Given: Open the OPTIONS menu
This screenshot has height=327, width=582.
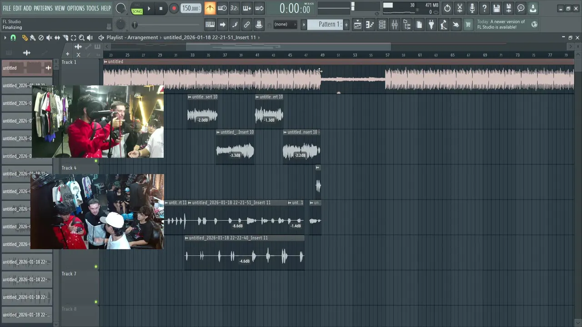Looking at the screenshot, I should pos(76,8).
